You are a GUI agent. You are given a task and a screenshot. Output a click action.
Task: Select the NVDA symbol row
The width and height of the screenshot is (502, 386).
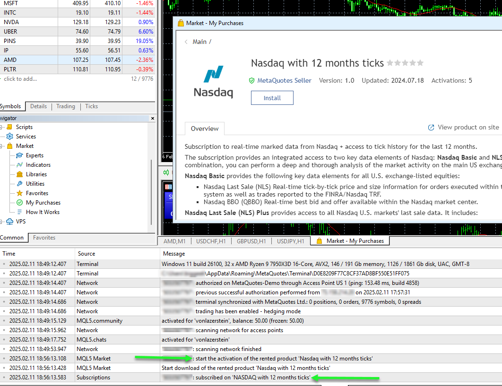(x=77, y=22)
